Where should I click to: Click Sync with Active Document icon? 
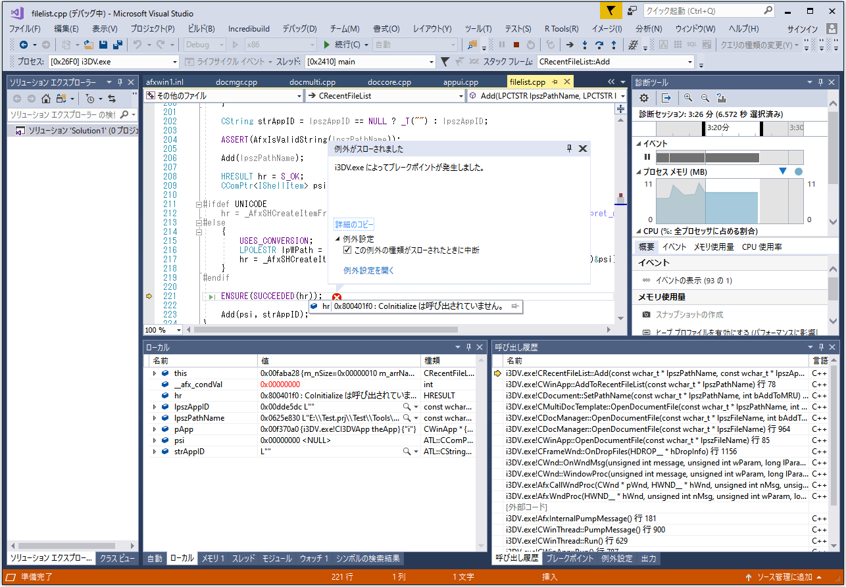coord(112,99)
